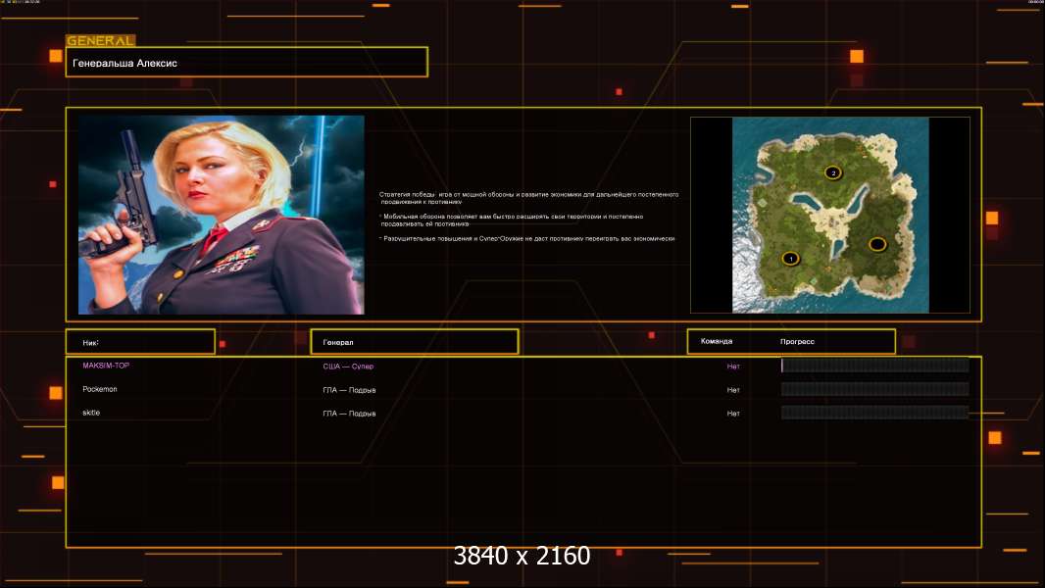Viewport: 1045px width, 588px height.
Task: Select player Pockemon in the list
Action: 100,389
